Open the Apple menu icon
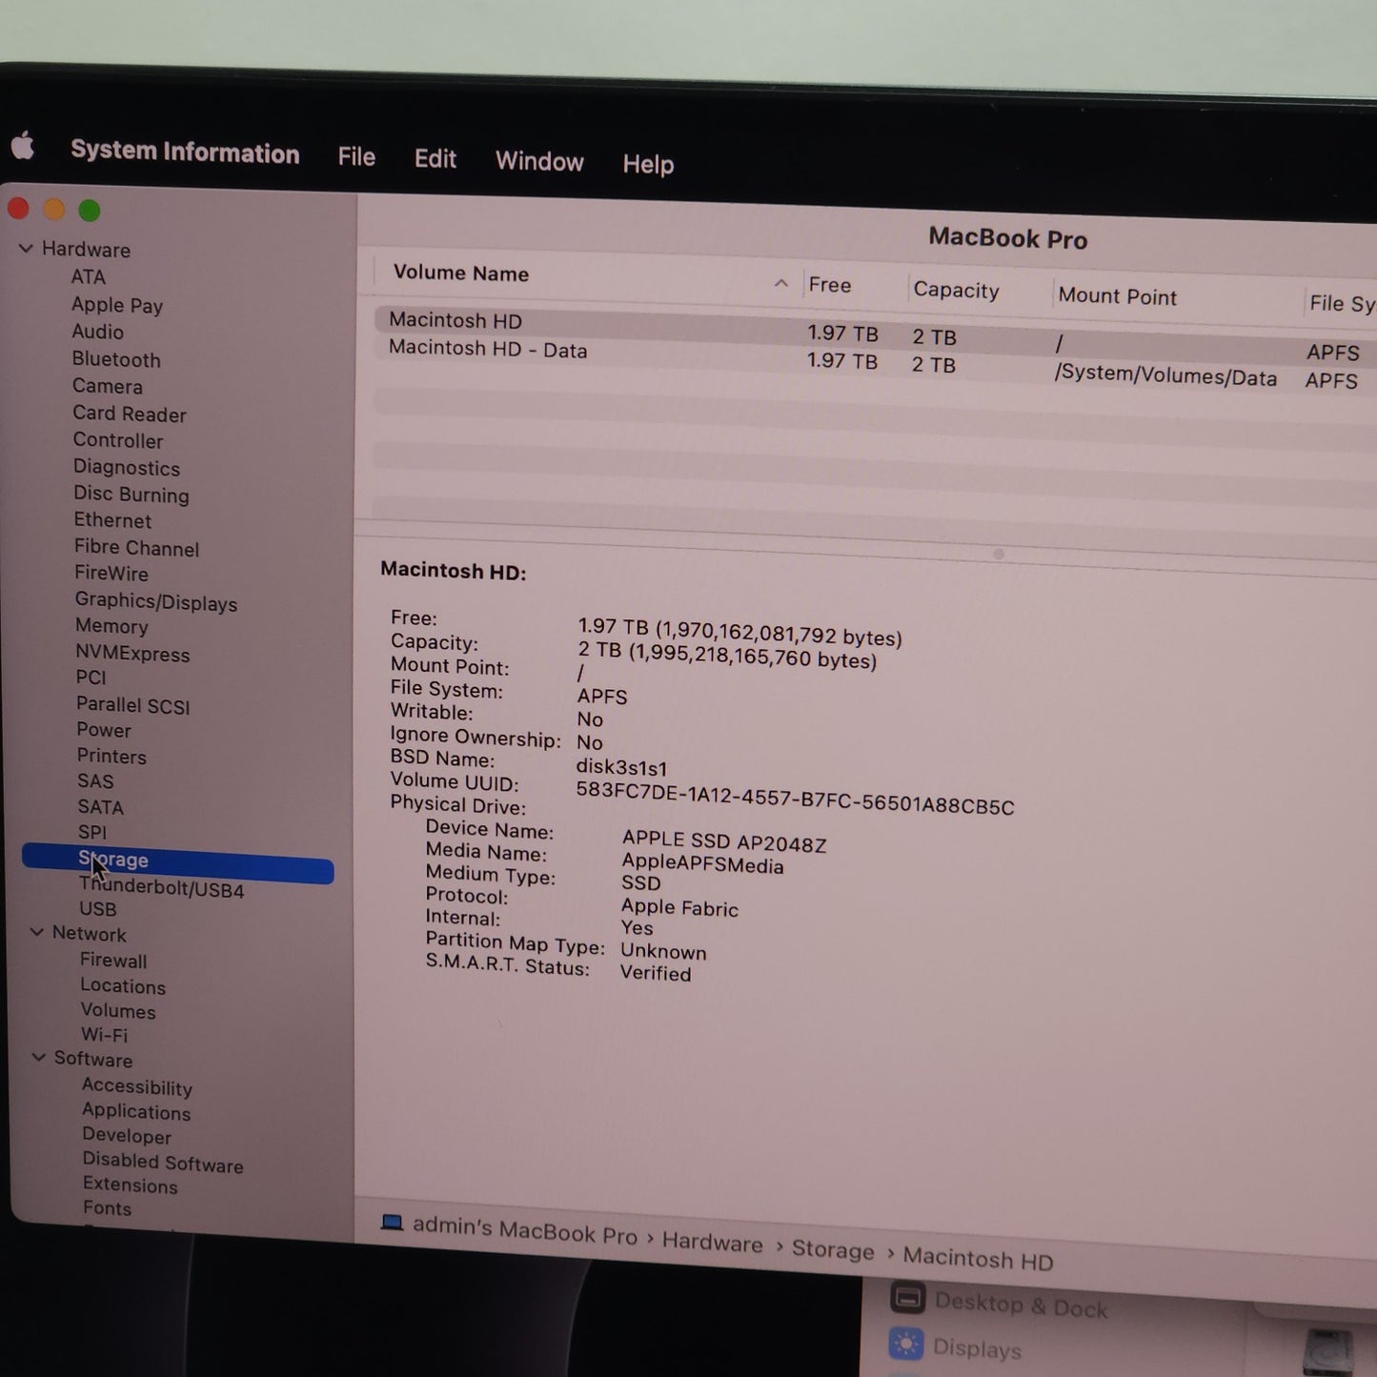This screenshot has width=1377, height=1377. (x=23, y=147)
